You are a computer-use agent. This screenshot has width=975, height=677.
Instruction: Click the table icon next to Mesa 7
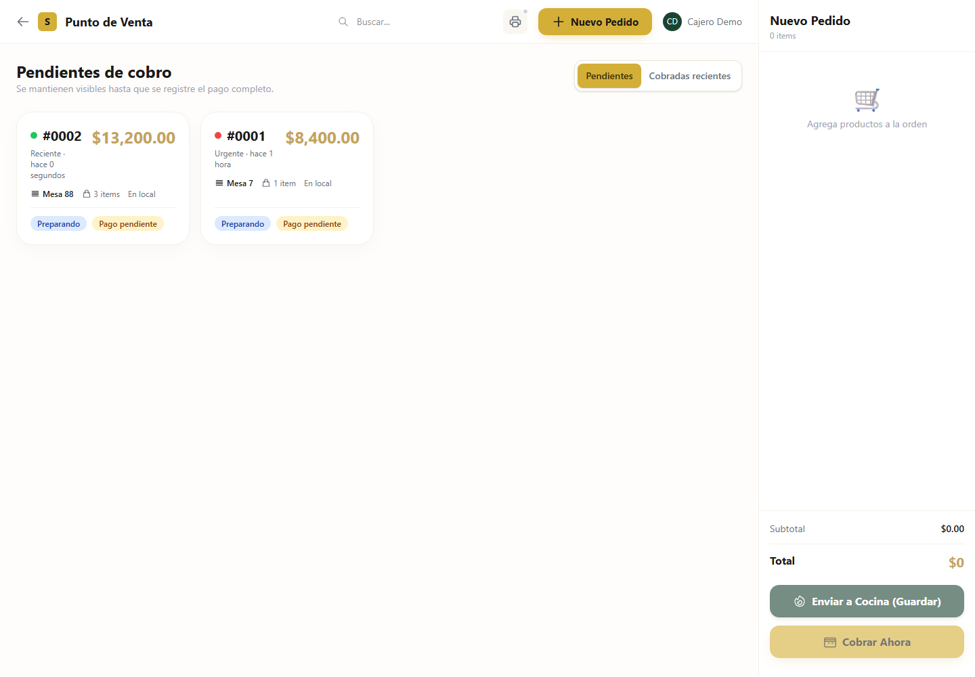[x=219, y=183]
